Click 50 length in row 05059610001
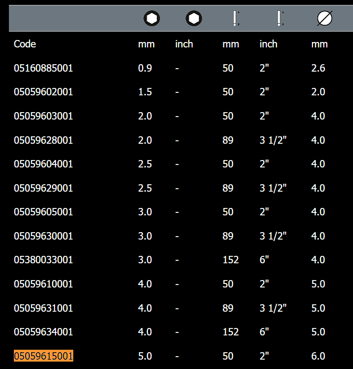 228,284
